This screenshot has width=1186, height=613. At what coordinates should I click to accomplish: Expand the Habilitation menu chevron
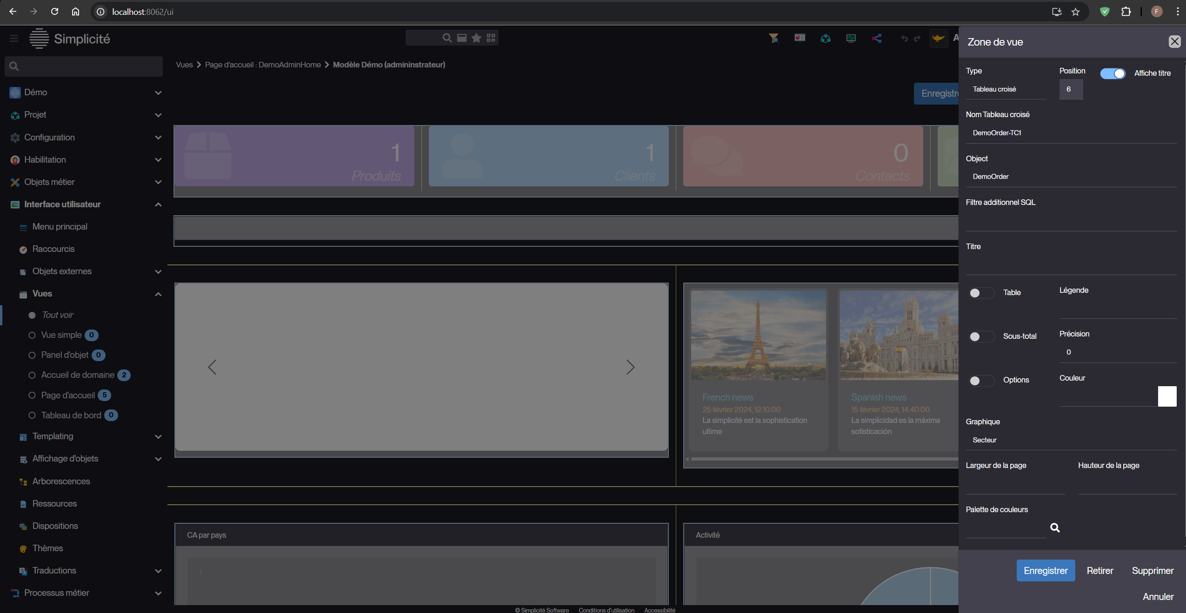click(x=158, y=159)
